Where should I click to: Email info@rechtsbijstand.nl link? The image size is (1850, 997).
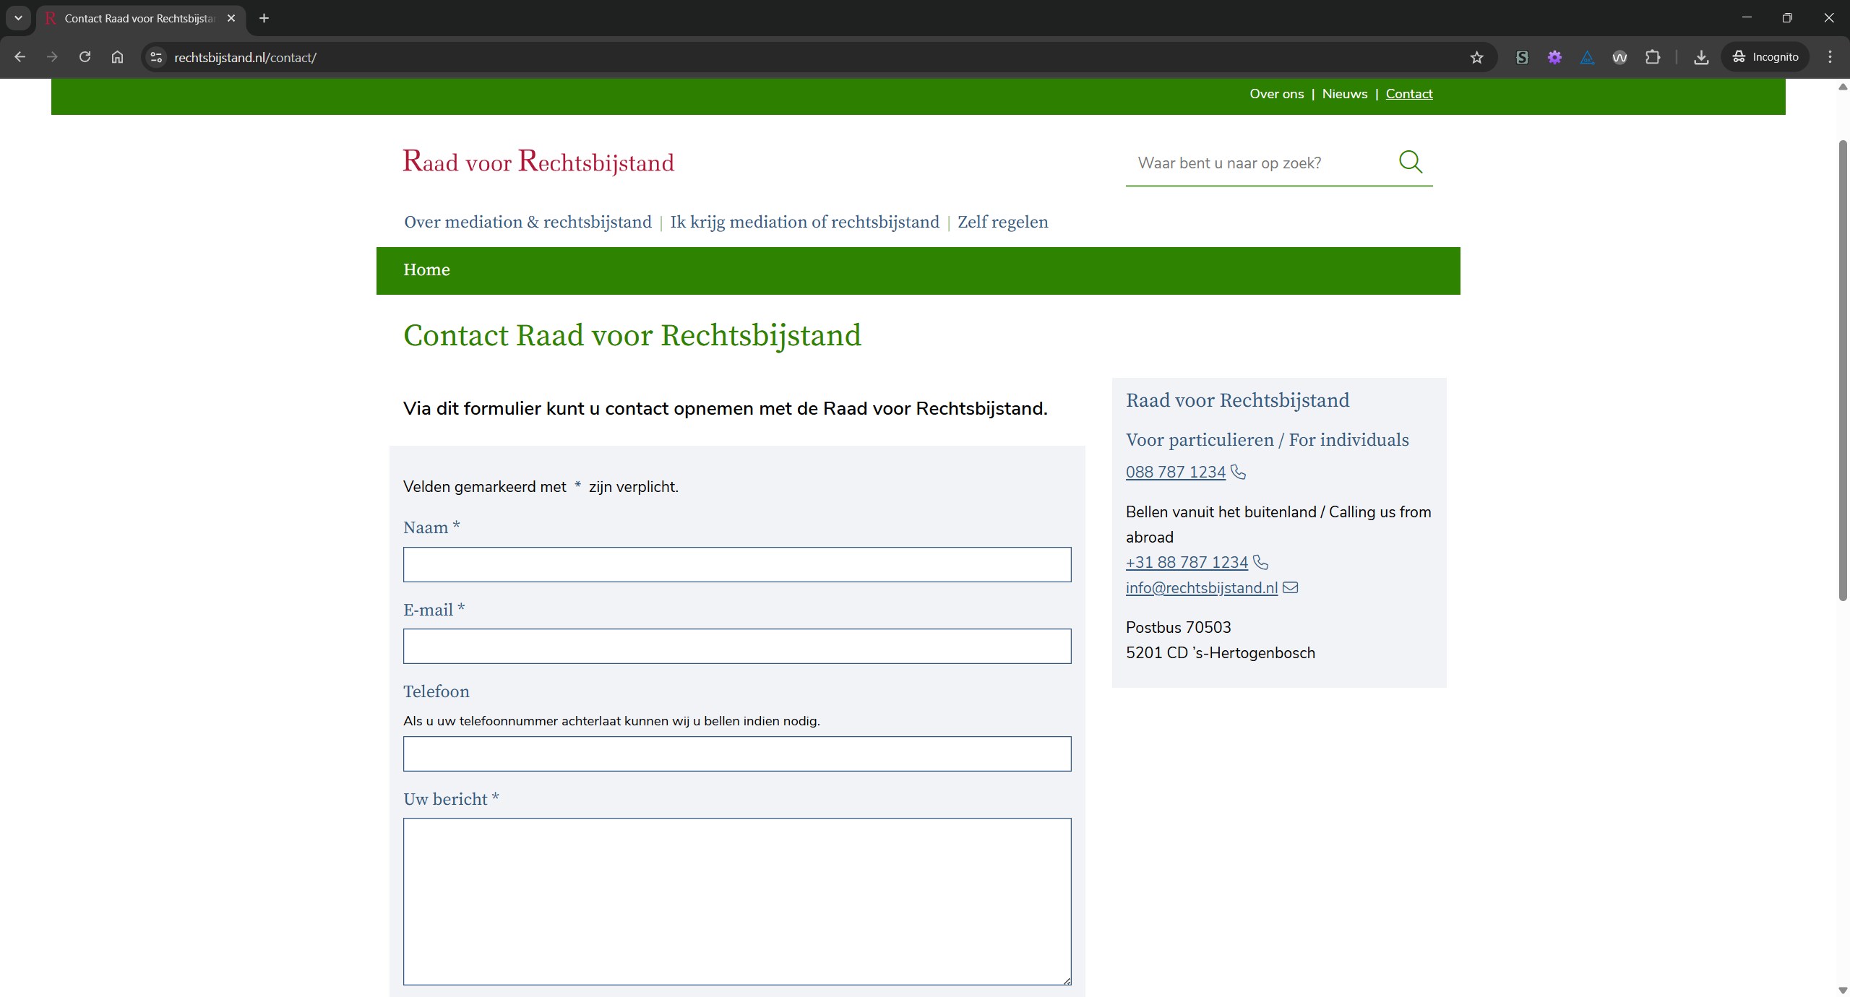(1201, 587)
